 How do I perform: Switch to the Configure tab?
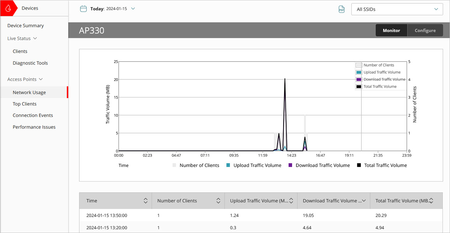pos(425,30)
